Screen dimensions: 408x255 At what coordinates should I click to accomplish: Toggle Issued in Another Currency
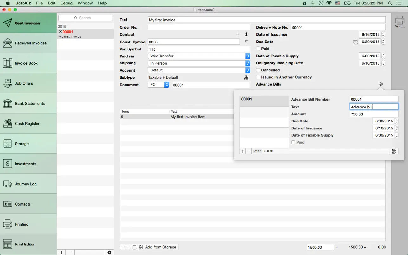point(258,77)
